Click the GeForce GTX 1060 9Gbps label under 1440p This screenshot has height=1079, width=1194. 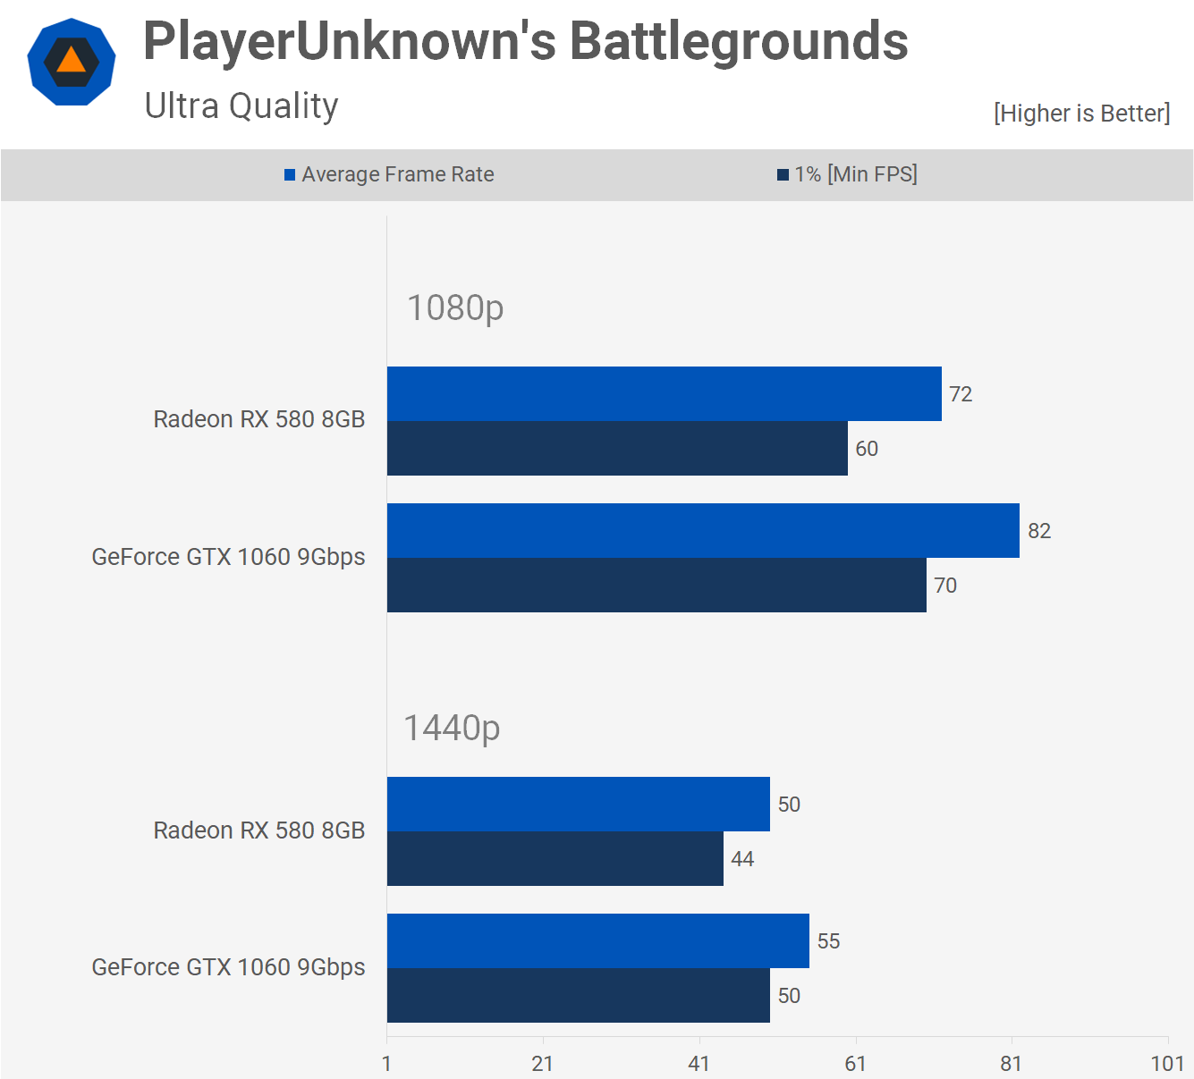(228, 967)
